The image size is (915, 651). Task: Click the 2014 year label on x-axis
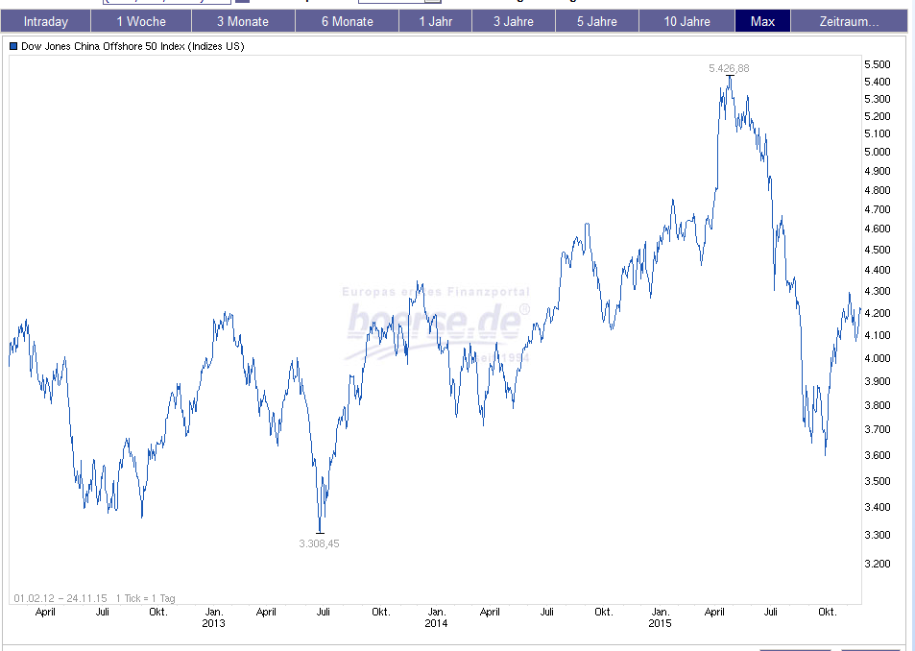click(x=437, y=623)
